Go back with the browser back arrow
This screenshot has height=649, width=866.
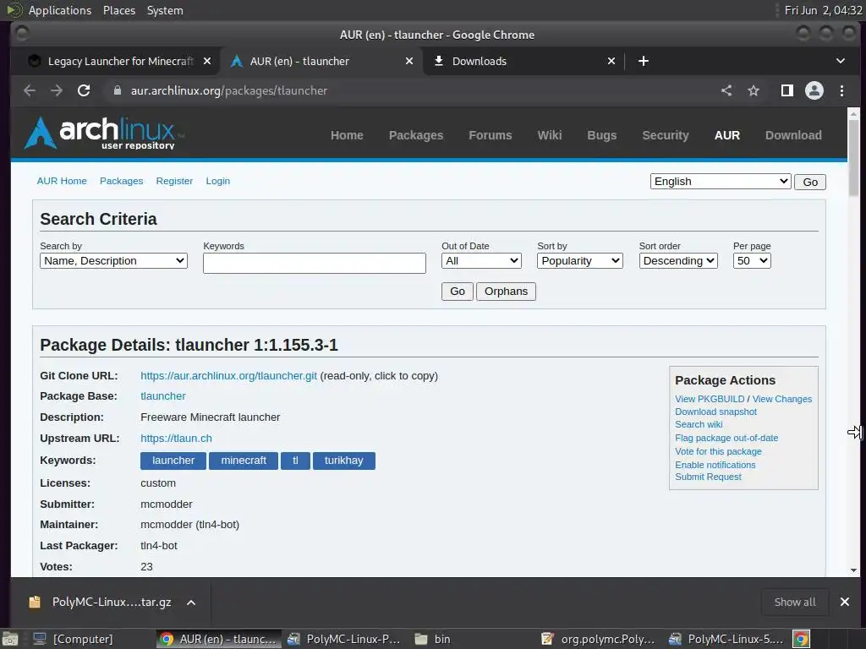pyautogui.click(x=30, y=90)
